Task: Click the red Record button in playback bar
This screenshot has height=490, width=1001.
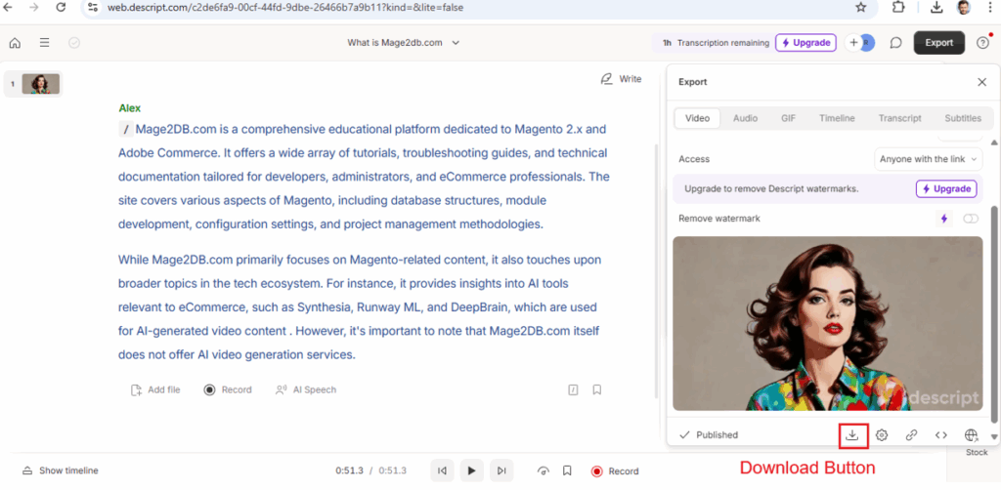Action: pyautogui.click(x=615, y=470)
